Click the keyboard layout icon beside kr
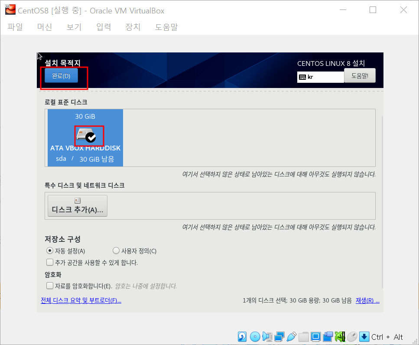 coord(302,77)
